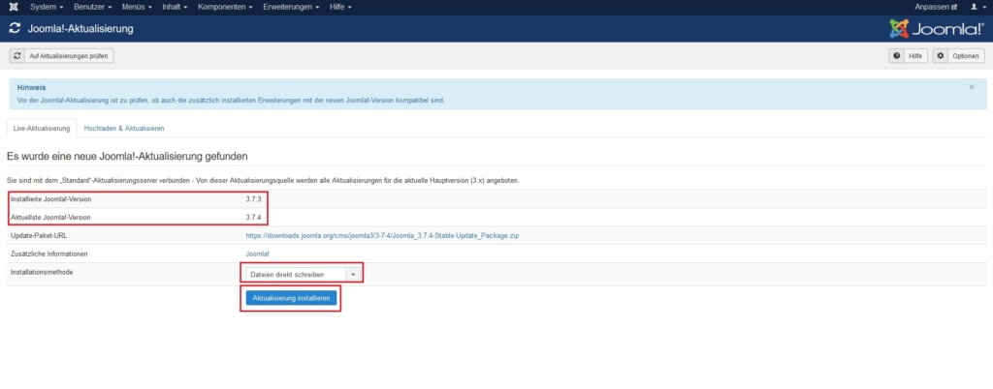The height and width of the screenshot is (389, 993).
Task: Click the installed version value 3.7.3
Action: (x=253, y=199)
